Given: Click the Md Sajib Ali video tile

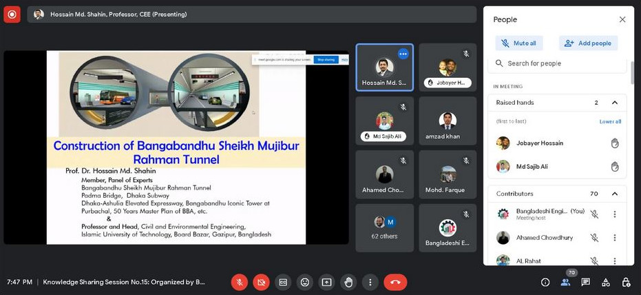Looking at the screenshot, I should 384,121.
